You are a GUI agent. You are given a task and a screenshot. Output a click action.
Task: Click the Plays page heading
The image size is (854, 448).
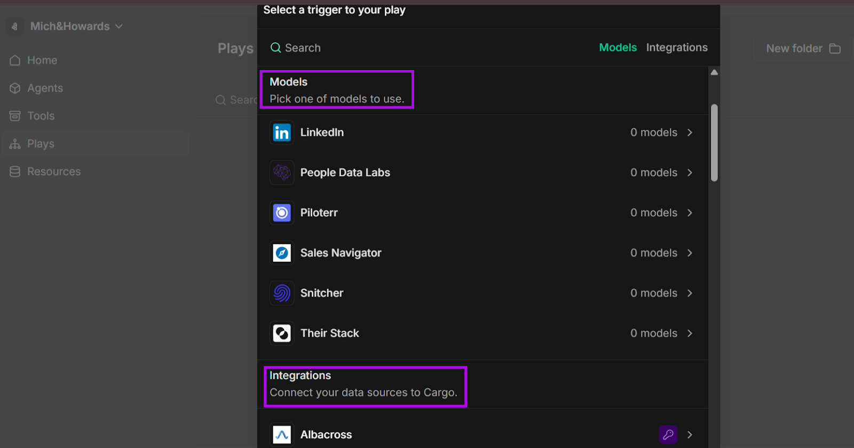click(235, 49)
